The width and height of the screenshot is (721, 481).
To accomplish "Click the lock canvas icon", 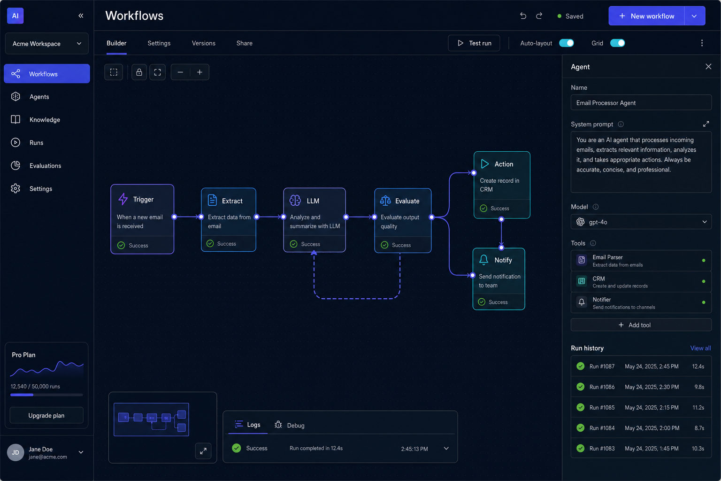I will 139,72.
